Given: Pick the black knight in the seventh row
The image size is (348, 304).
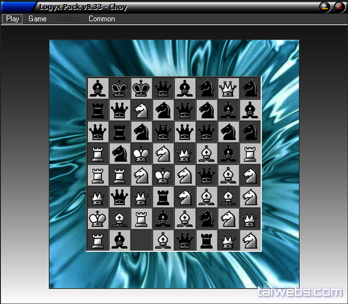Looking at the screenshot, I should [x=207, y=218].
